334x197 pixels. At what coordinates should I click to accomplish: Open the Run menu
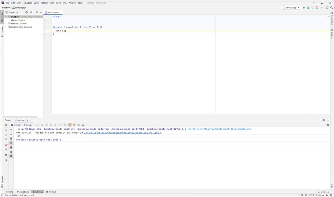click(x=52, y=3)
